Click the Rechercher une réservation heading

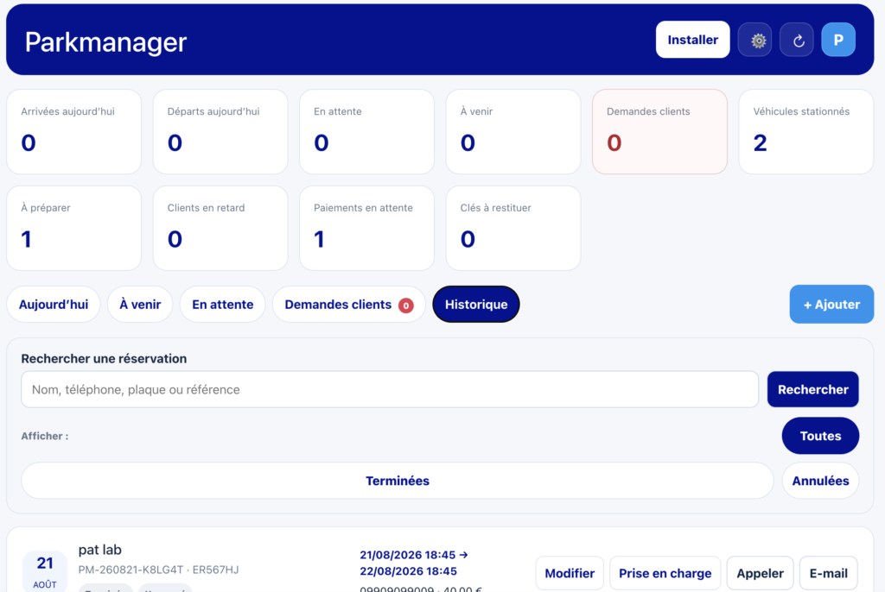104,359
